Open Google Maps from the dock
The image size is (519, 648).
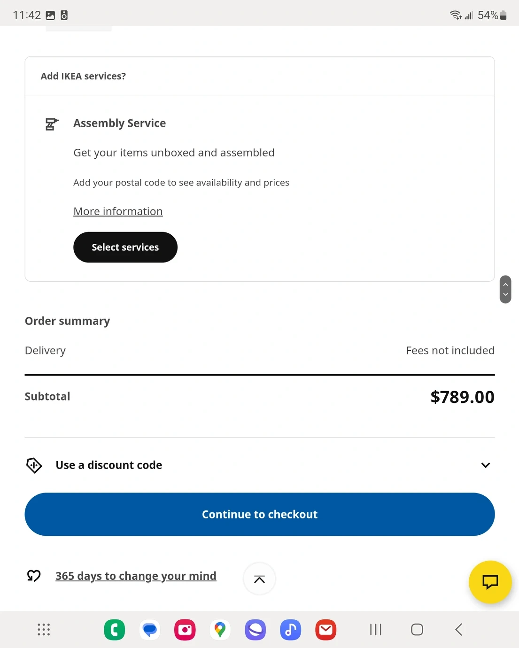coord(220,630)
